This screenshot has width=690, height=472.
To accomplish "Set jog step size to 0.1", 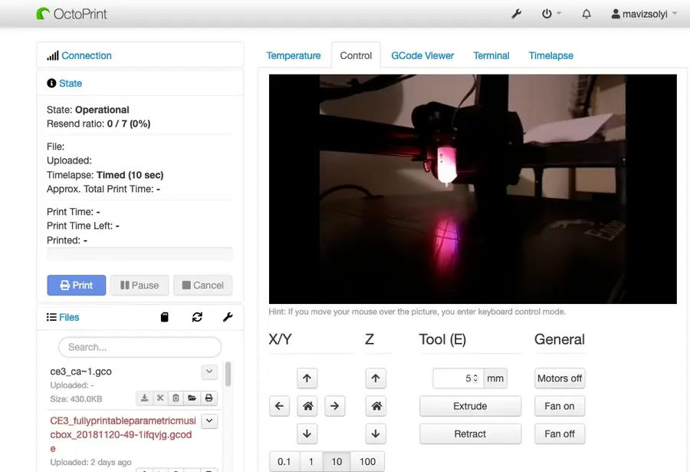I will tap(284, 461).
